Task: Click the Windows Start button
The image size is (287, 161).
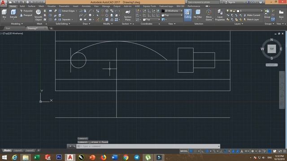Action: pos(4,157)
